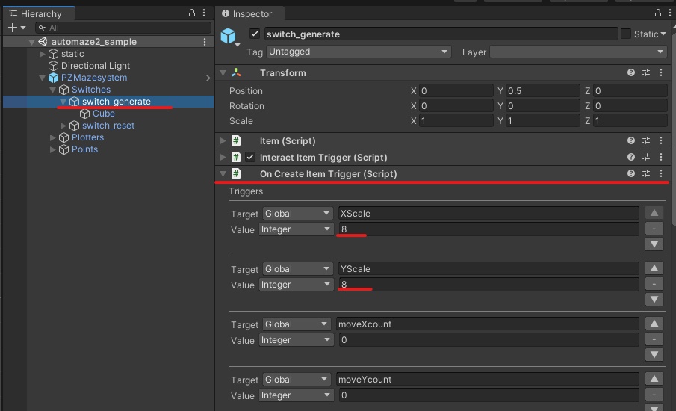Open Item (Script) preset settings icon
Screen dimensions: 676x411
coord(646,140)
